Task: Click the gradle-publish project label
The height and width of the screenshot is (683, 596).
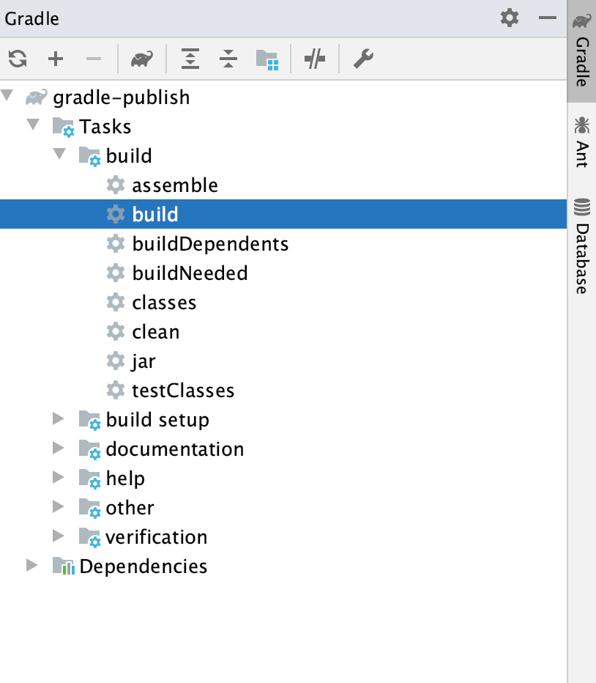Action: [122, 97]
